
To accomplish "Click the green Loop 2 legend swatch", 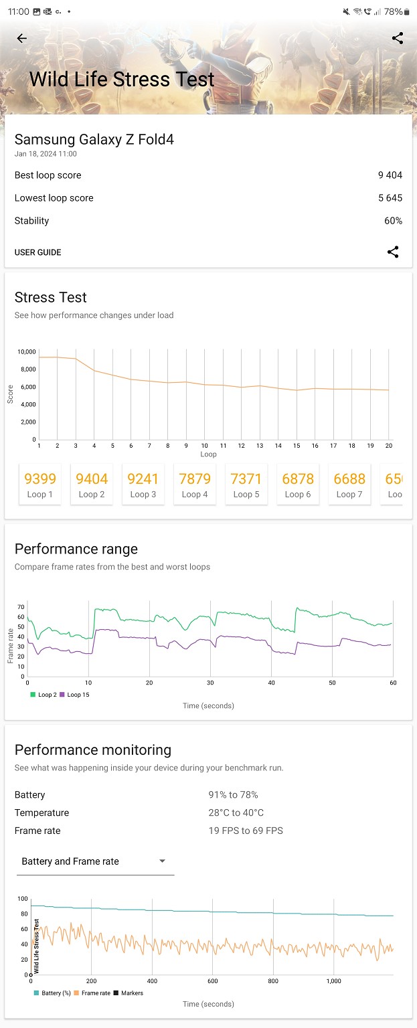I will click(33, 695).
